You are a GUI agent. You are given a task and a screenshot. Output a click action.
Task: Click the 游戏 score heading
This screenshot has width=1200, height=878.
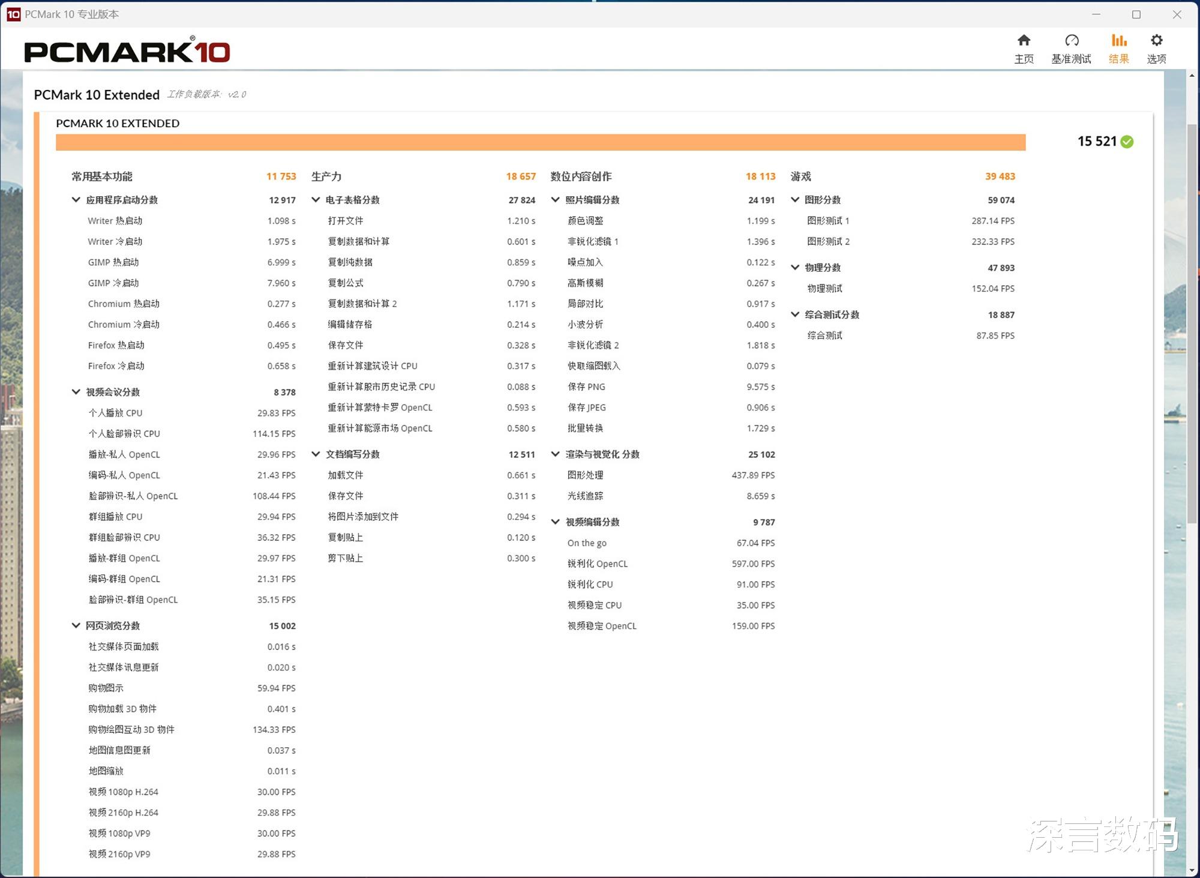tap(801, 176)
